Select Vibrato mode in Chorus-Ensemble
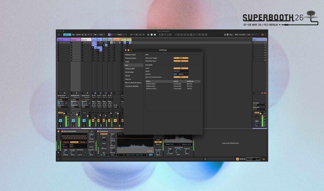324x191 pixels. [82, 142]
